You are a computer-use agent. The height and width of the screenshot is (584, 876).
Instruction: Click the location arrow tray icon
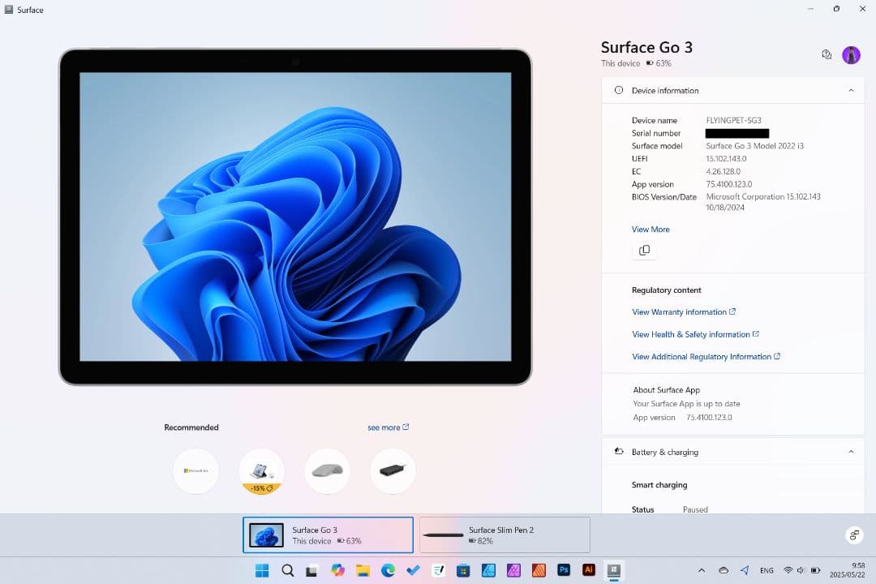[745, 570]
